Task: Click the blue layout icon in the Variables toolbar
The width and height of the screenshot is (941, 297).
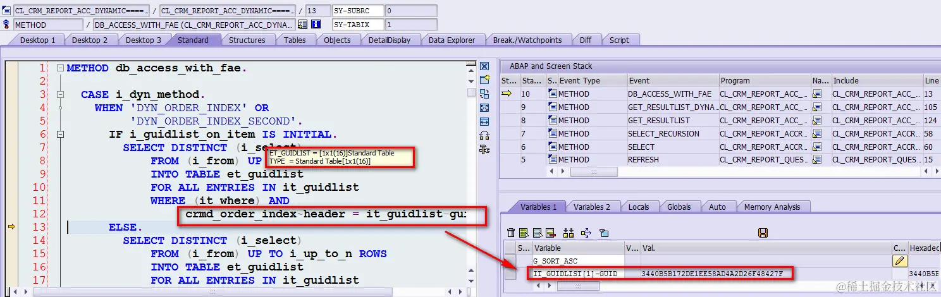Action: pyautogui.click(x=604, y=233)
